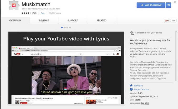The height and width of the screenshot is (109, 178).
Task: Click the share icon button
Action: tap(168, 5)
